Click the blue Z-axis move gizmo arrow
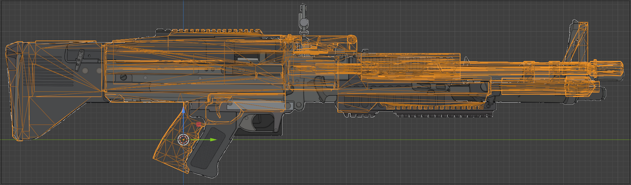631x185 pixels. tap(183, 109)
